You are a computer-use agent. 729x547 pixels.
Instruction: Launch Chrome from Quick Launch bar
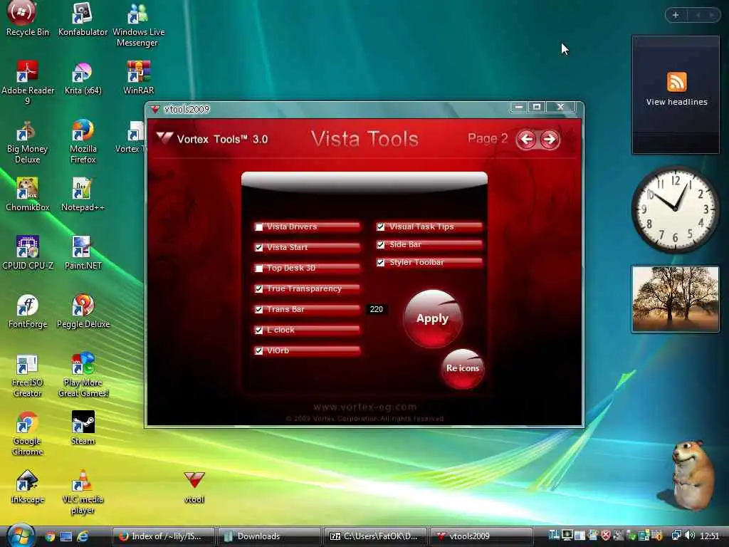(x=50, y=536)
